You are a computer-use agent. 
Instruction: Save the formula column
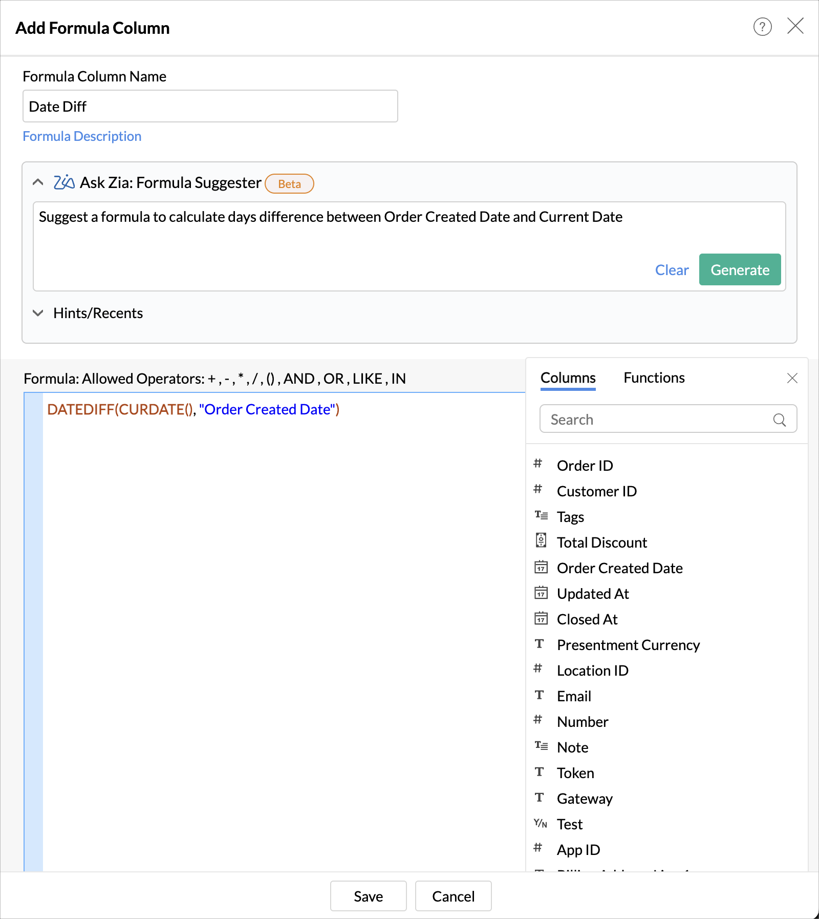[x=368, y=896]
